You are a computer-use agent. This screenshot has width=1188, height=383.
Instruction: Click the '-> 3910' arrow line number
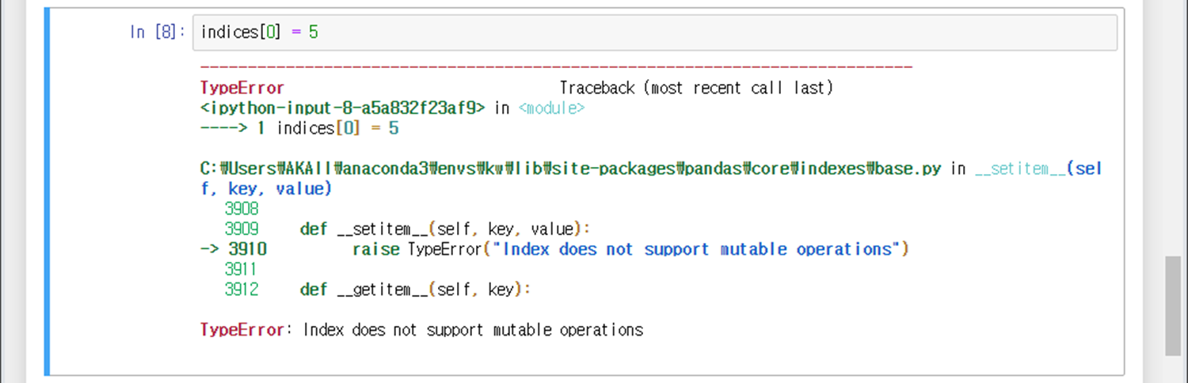click(x=234, y=249)
